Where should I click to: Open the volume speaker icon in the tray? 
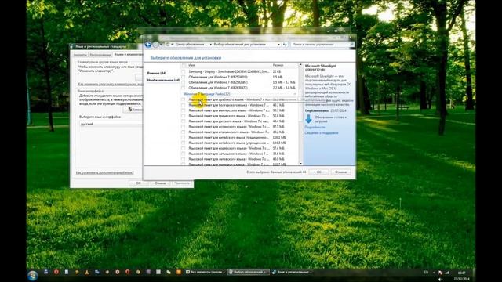441,279
